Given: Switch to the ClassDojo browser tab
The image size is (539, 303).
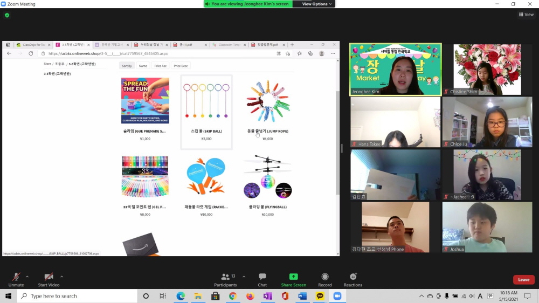Looking at the screenshot, I should click(x=33, y=45).
